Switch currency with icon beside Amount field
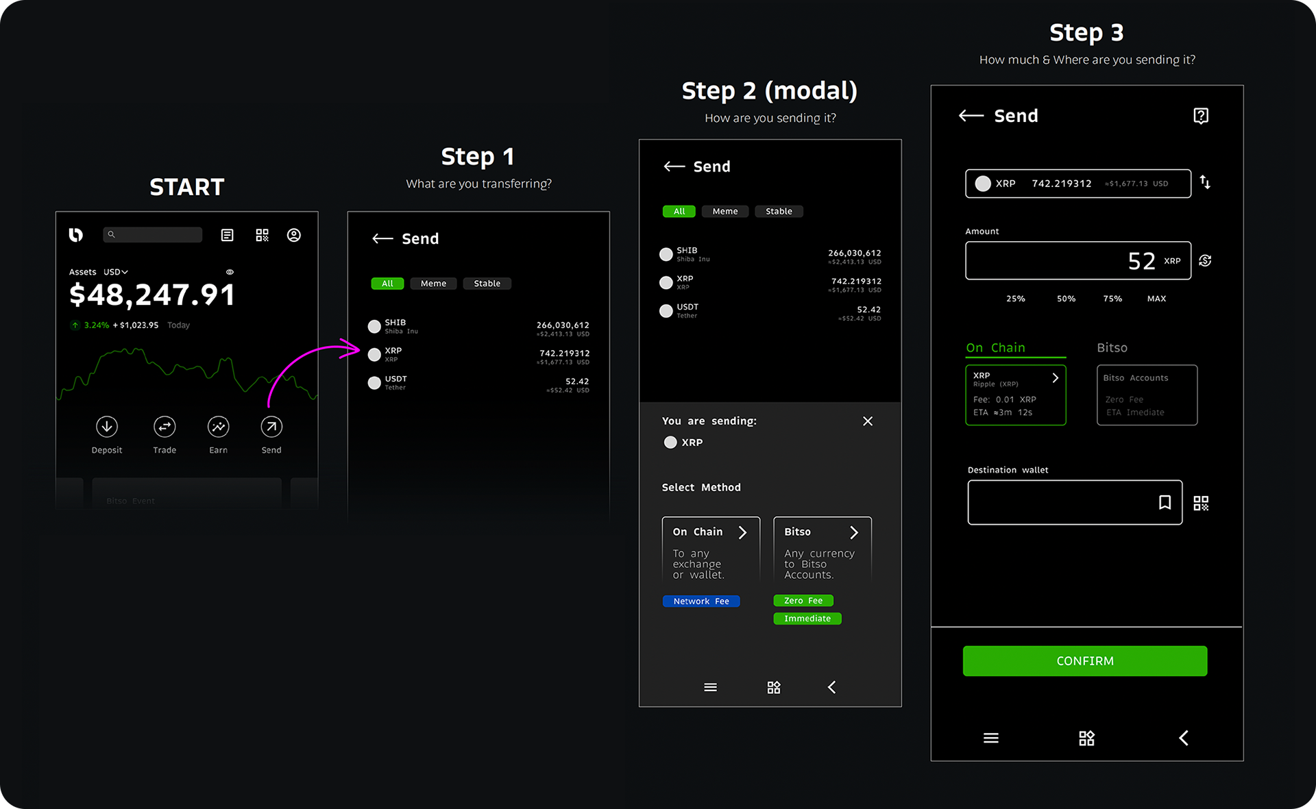 coord(1206,260)
